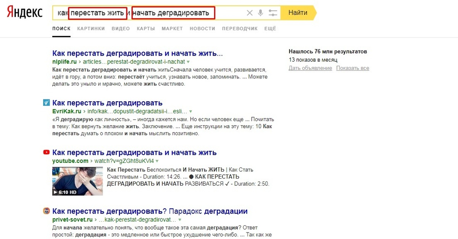Open the Видео tab

121,29
